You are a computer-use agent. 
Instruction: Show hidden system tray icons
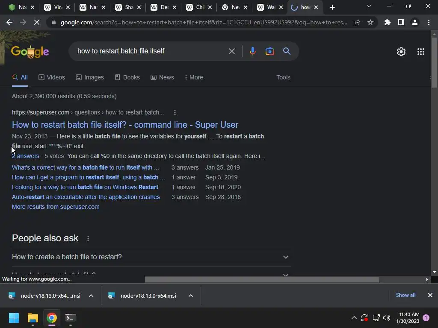coord(354,318)
